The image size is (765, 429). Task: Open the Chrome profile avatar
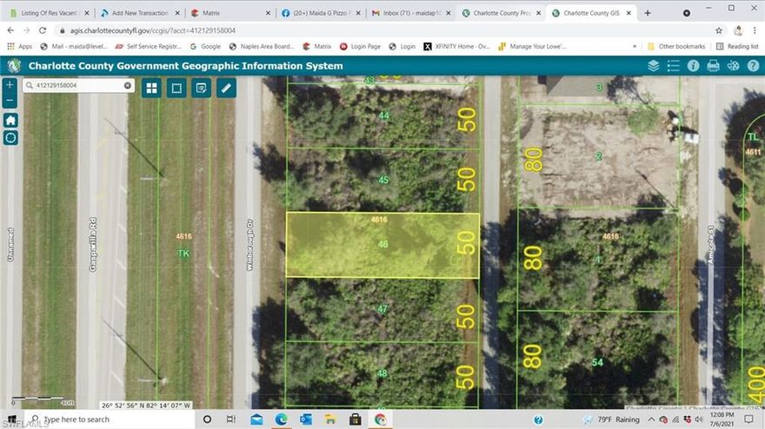pyautogui.click(x=738, y=30)
